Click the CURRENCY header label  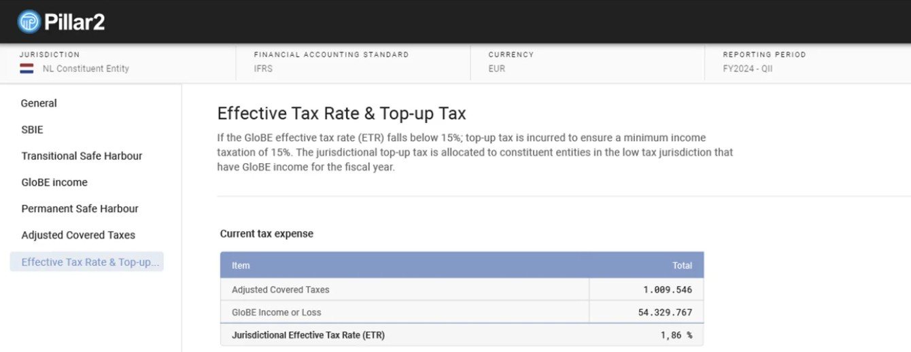coord(511,54)
